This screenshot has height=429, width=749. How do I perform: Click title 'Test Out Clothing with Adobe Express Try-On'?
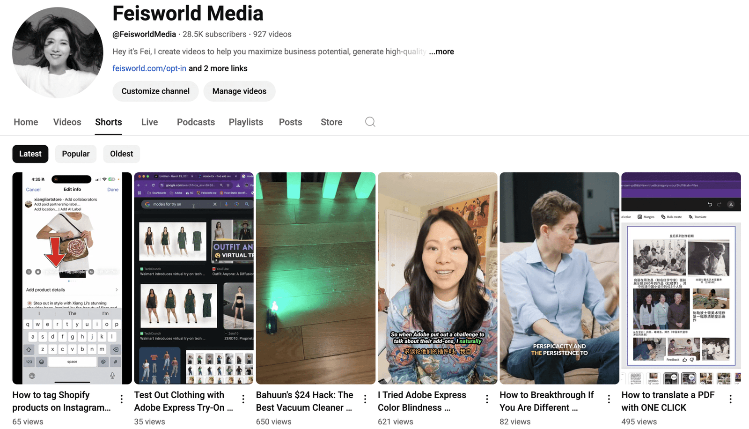tap(184, 401)
